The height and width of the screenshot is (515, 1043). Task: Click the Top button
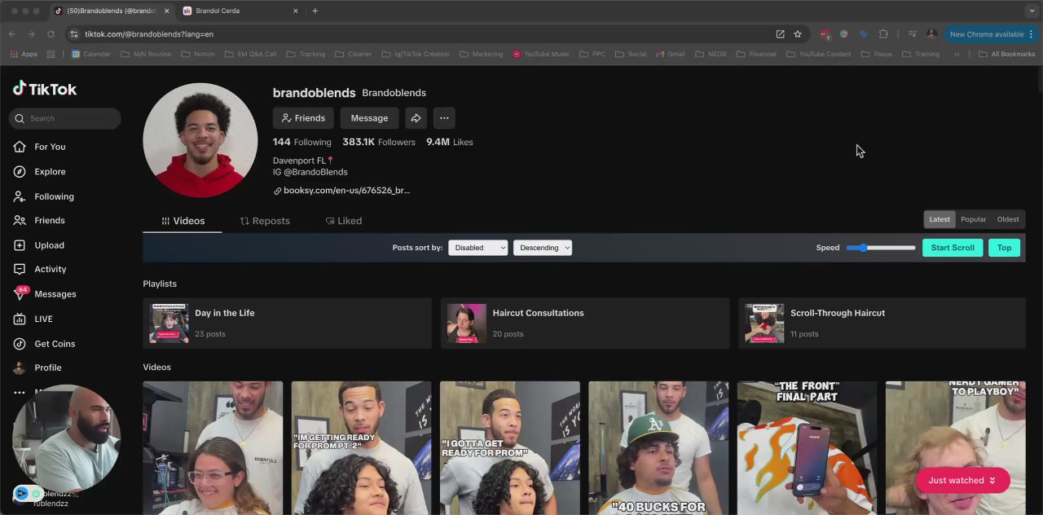(x=1004, y=248)
